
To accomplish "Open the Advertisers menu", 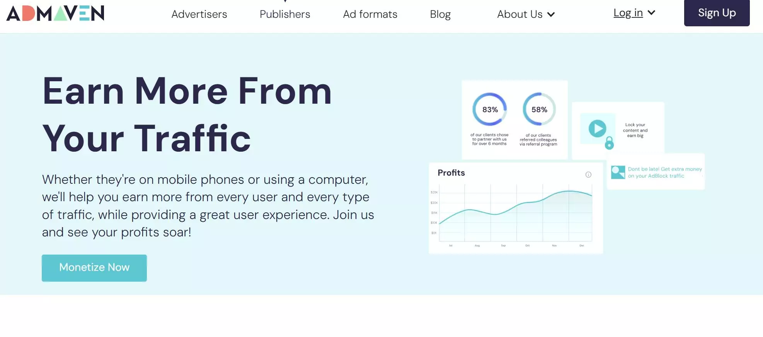I will click(x=199, y=14).
